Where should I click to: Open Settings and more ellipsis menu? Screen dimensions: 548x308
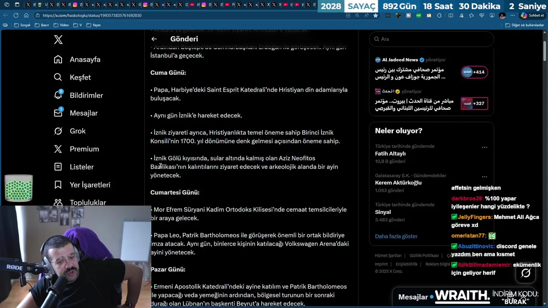512,15
